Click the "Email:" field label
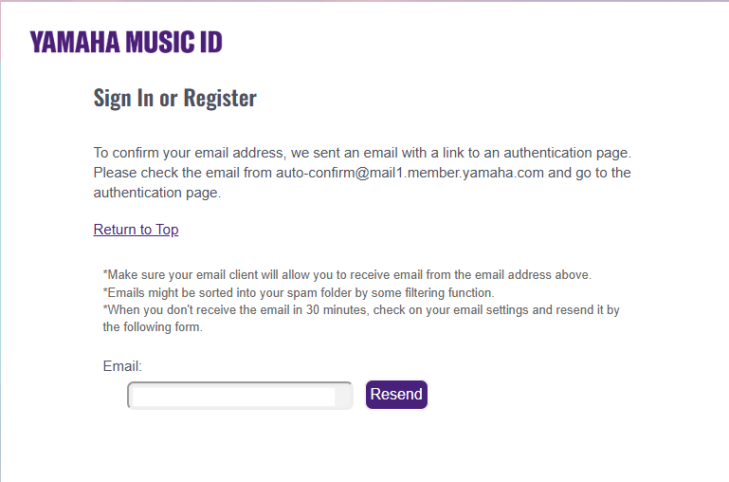 point(122,365)
